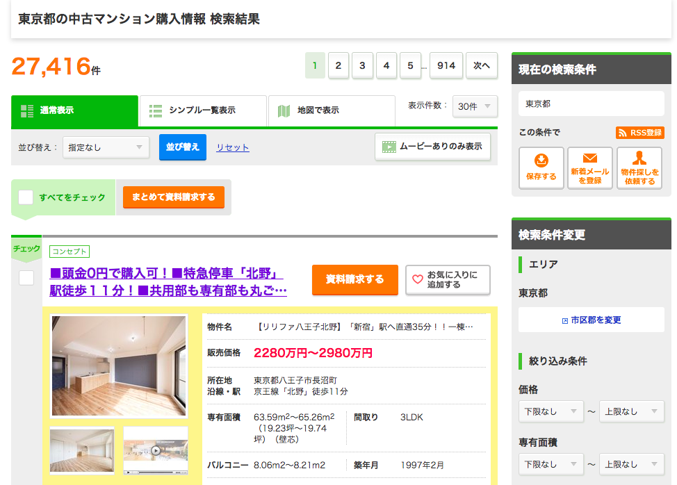Click the リセット link
The height and width of the screenshot is (485, 677).
point(231,147)
